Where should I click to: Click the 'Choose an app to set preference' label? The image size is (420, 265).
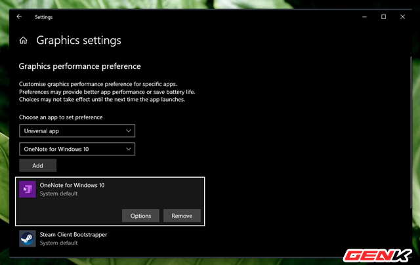tap(60, 117)
